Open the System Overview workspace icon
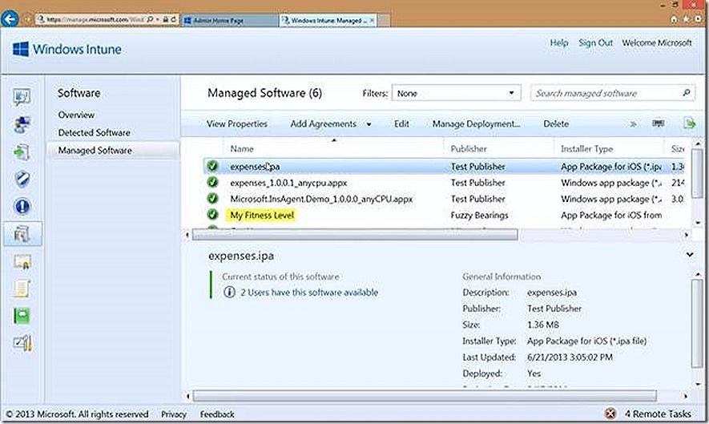Viewport: 709px width, 424px height. (x=22, y=96)
